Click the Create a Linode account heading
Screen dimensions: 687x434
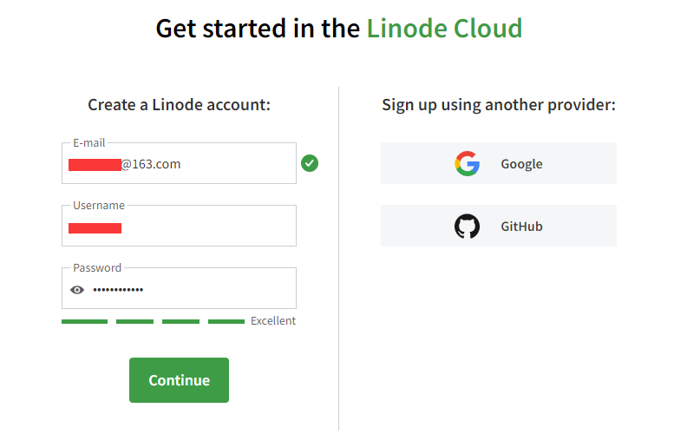(x=179, y=105)
